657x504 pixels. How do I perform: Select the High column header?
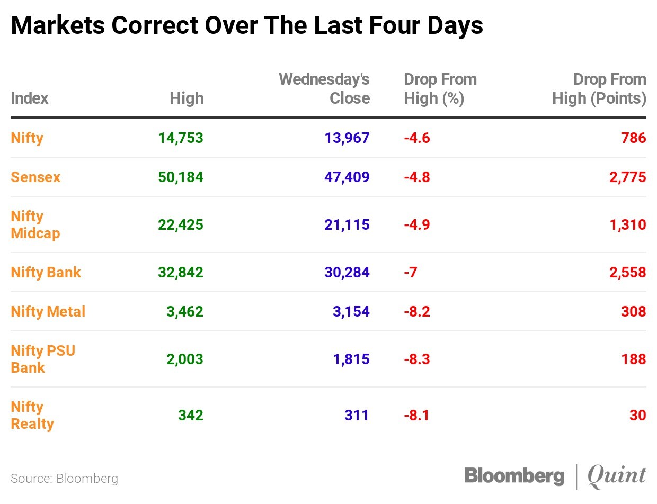pos(187,98)
